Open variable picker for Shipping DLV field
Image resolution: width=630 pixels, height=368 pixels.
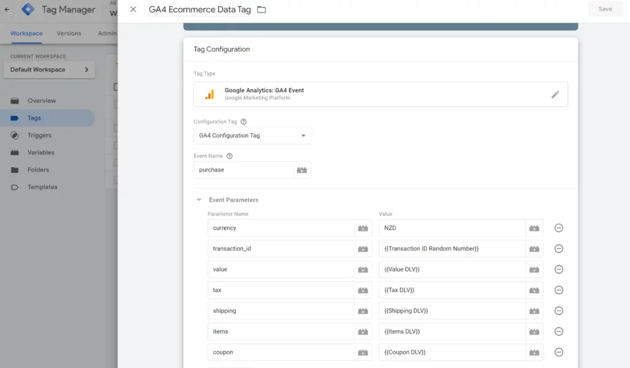tap(534, 311)
